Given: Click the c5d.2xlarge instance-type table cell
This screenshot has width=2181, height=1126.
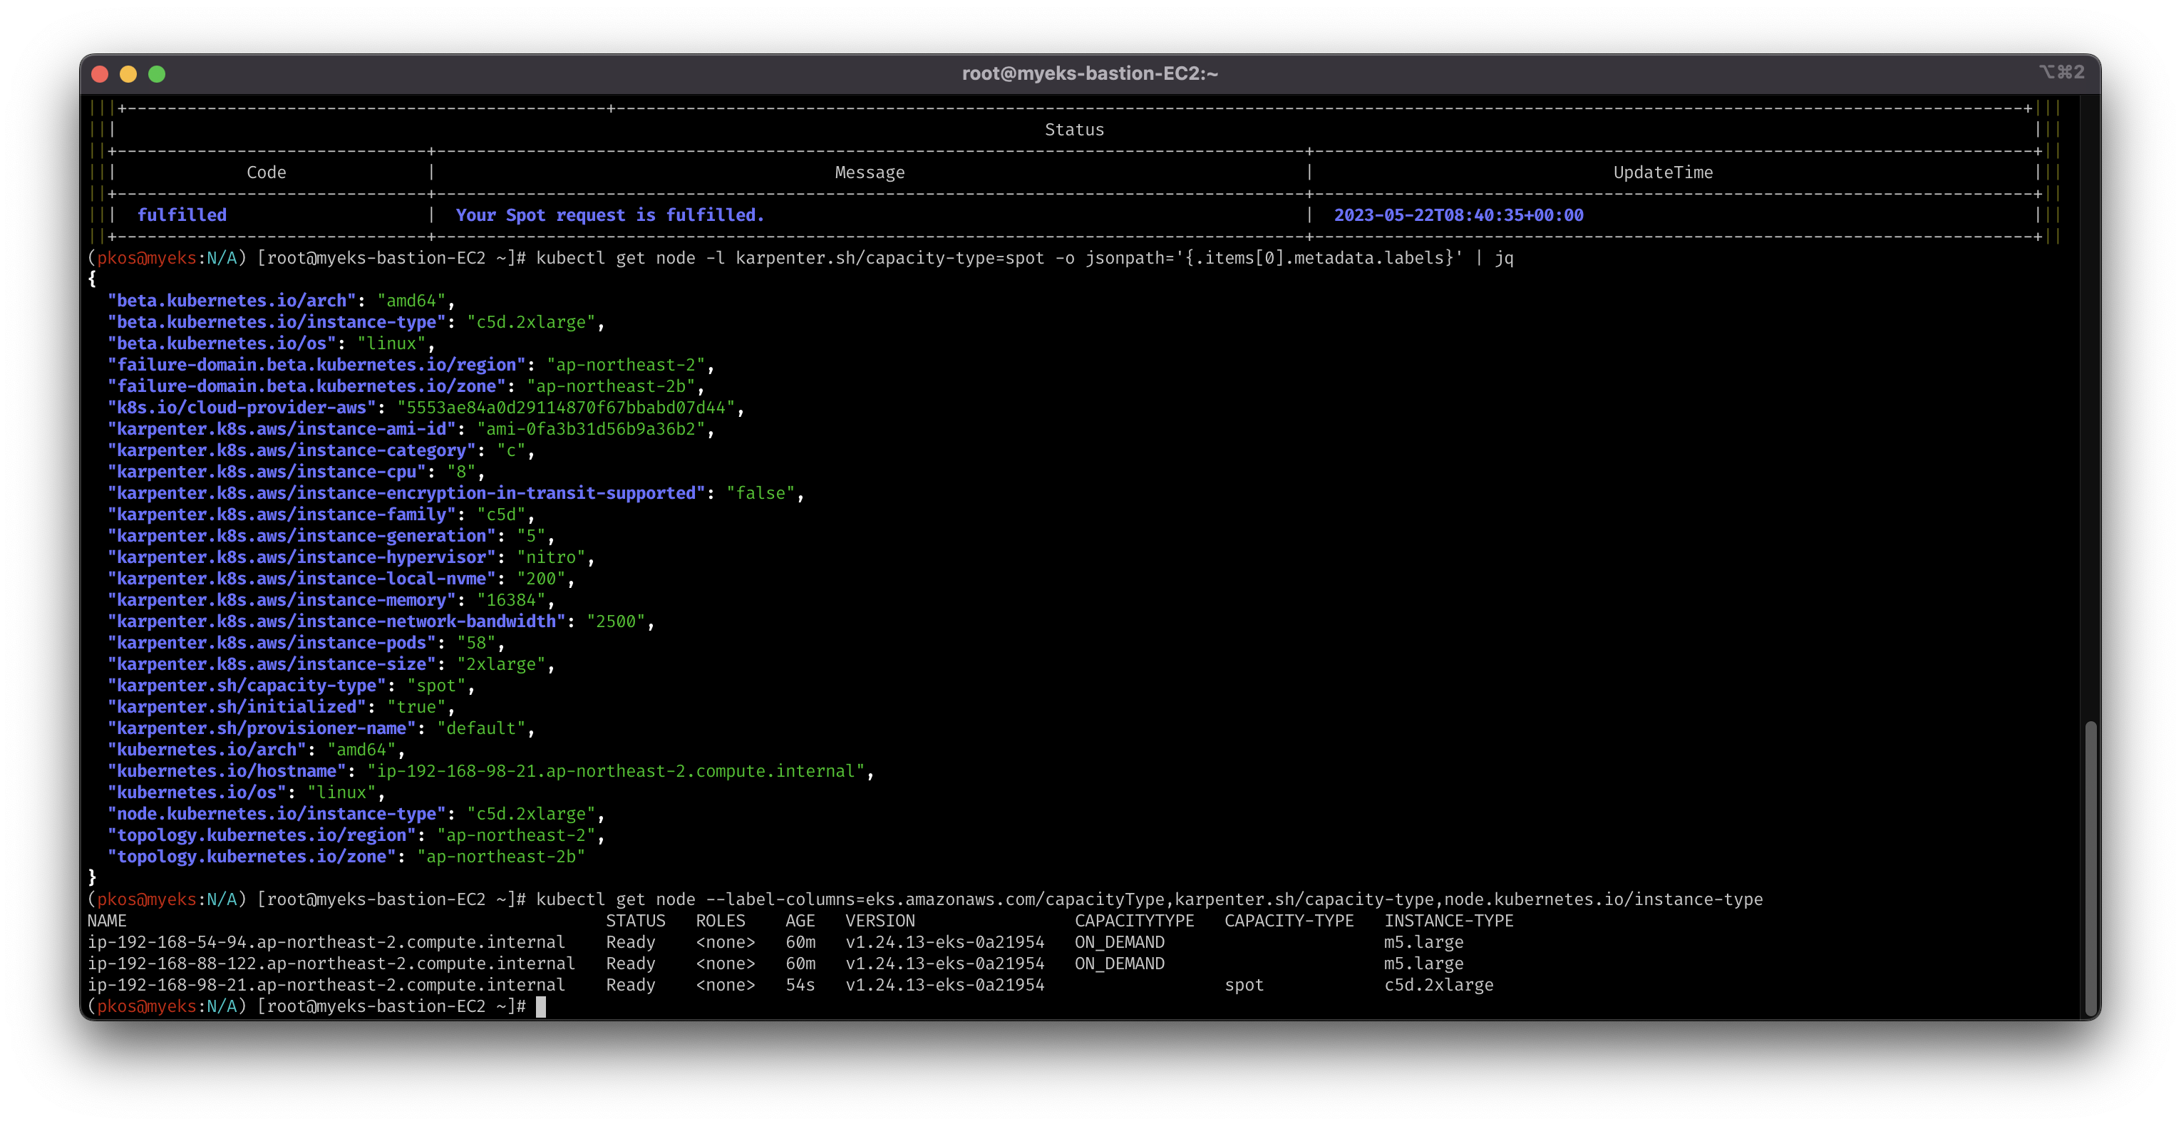Looking at the screenshot, I should [x=1438, y=985].
